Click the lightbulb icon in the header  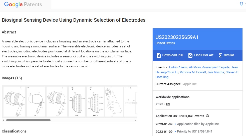pos(241,4)
